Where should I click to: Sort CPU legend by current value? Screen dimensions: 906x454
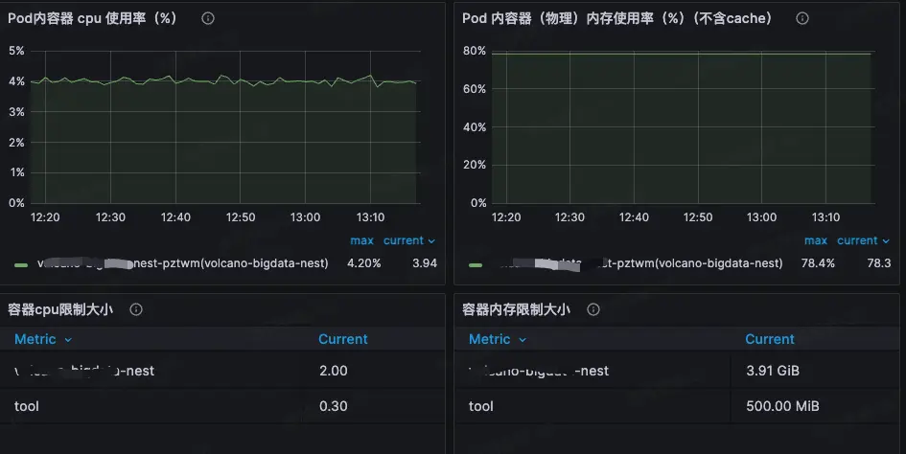tap(409, 240)
